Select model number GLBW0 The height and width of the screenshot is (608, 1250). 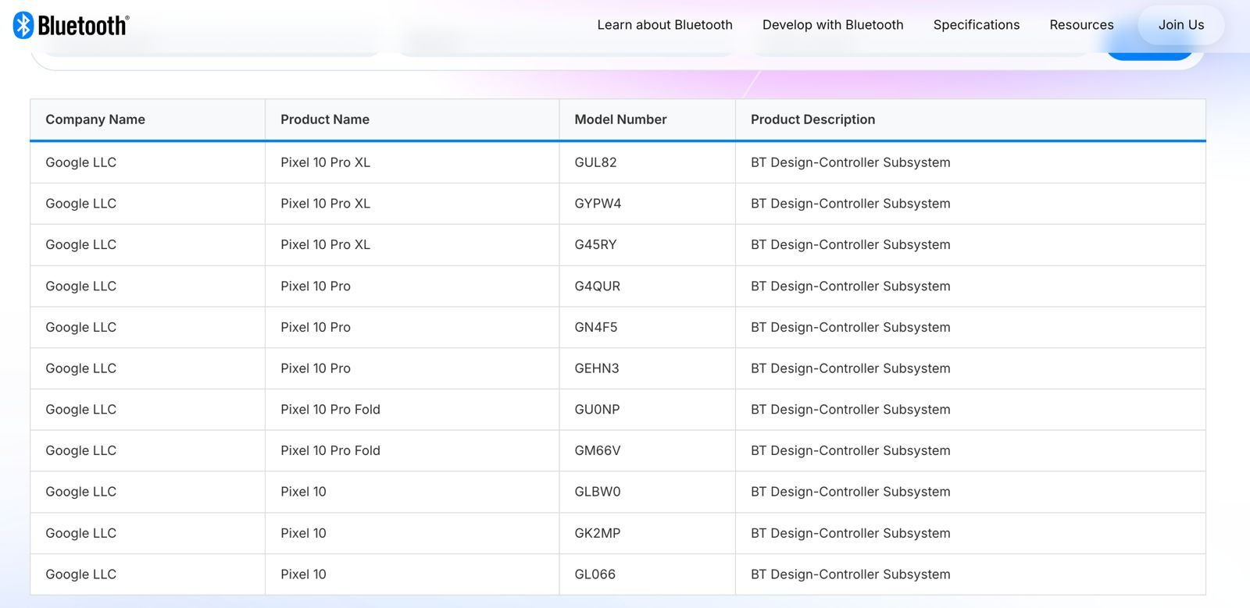click(597, 492)
